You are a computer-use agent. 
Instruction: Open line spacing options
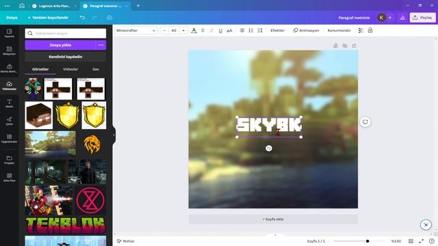[260, 30]
